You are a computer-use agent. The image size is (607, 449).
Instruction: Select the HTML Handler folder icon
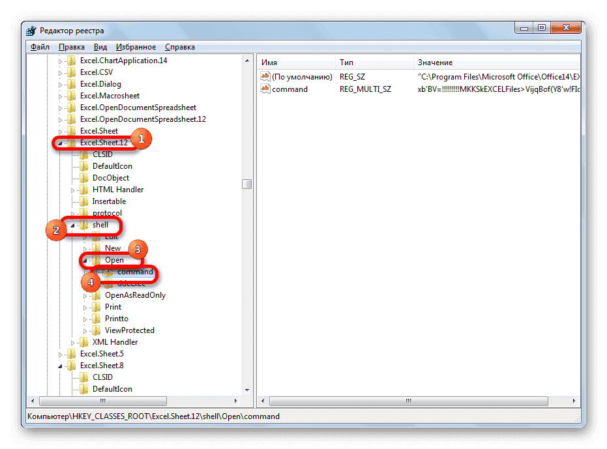[84, 189]
